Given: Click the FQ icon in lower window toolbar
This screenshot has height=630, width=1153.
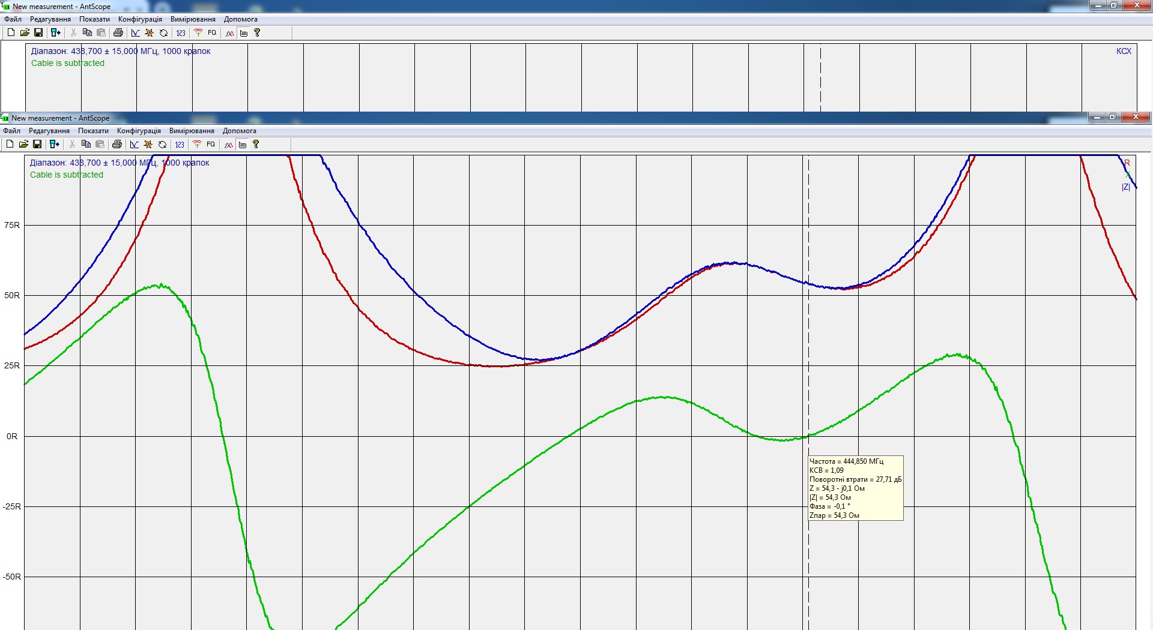Looking at the screenshot, I should (211, 145).
